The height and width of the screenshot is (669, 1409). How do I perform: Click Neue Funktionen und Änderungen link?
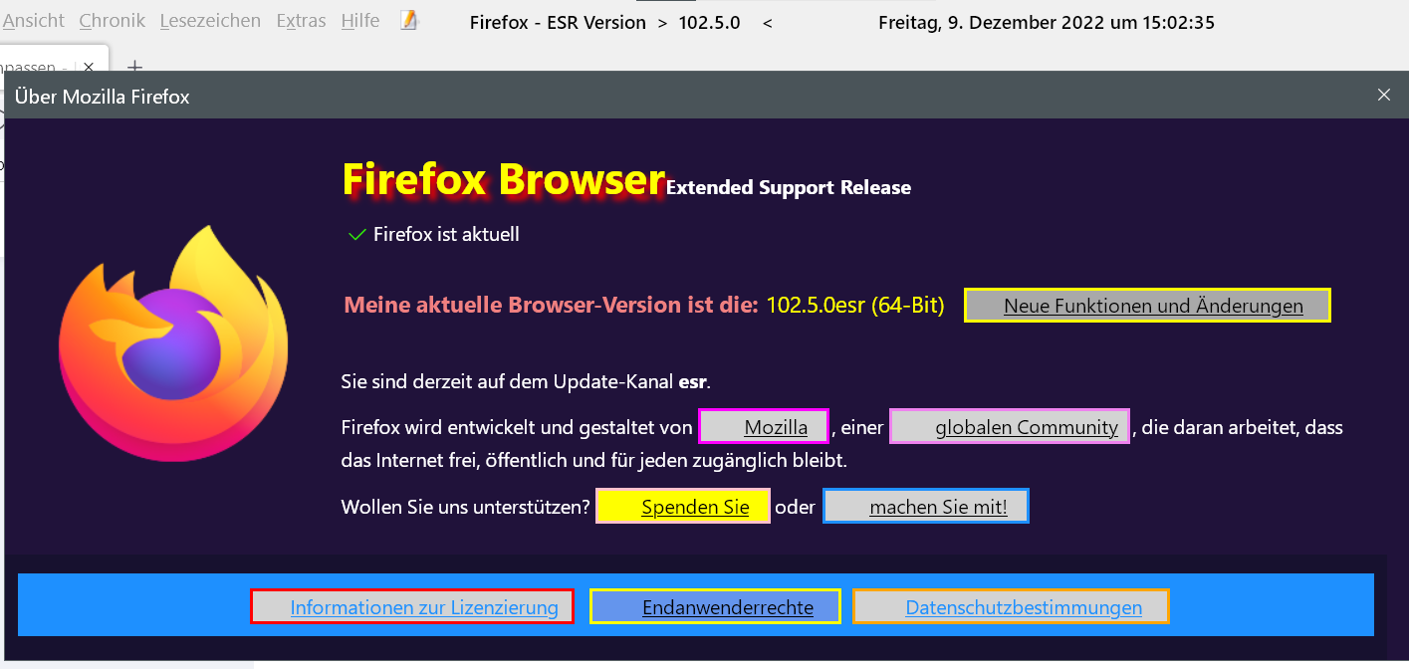pos(1147,306)
